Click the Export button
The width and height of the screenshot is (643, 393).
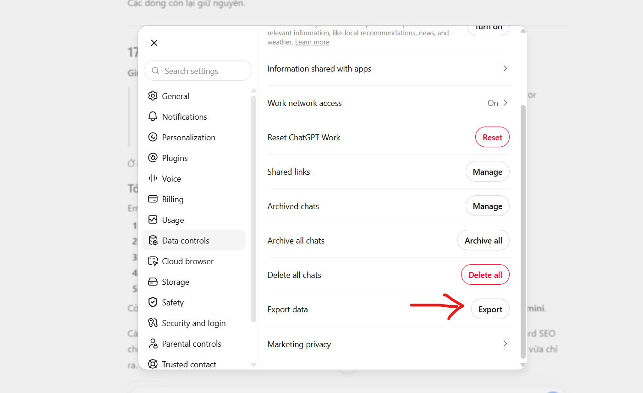click(490, 309)
